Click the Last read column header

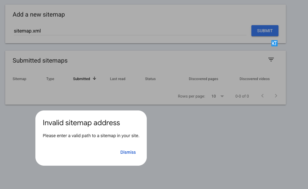point(118,79)
